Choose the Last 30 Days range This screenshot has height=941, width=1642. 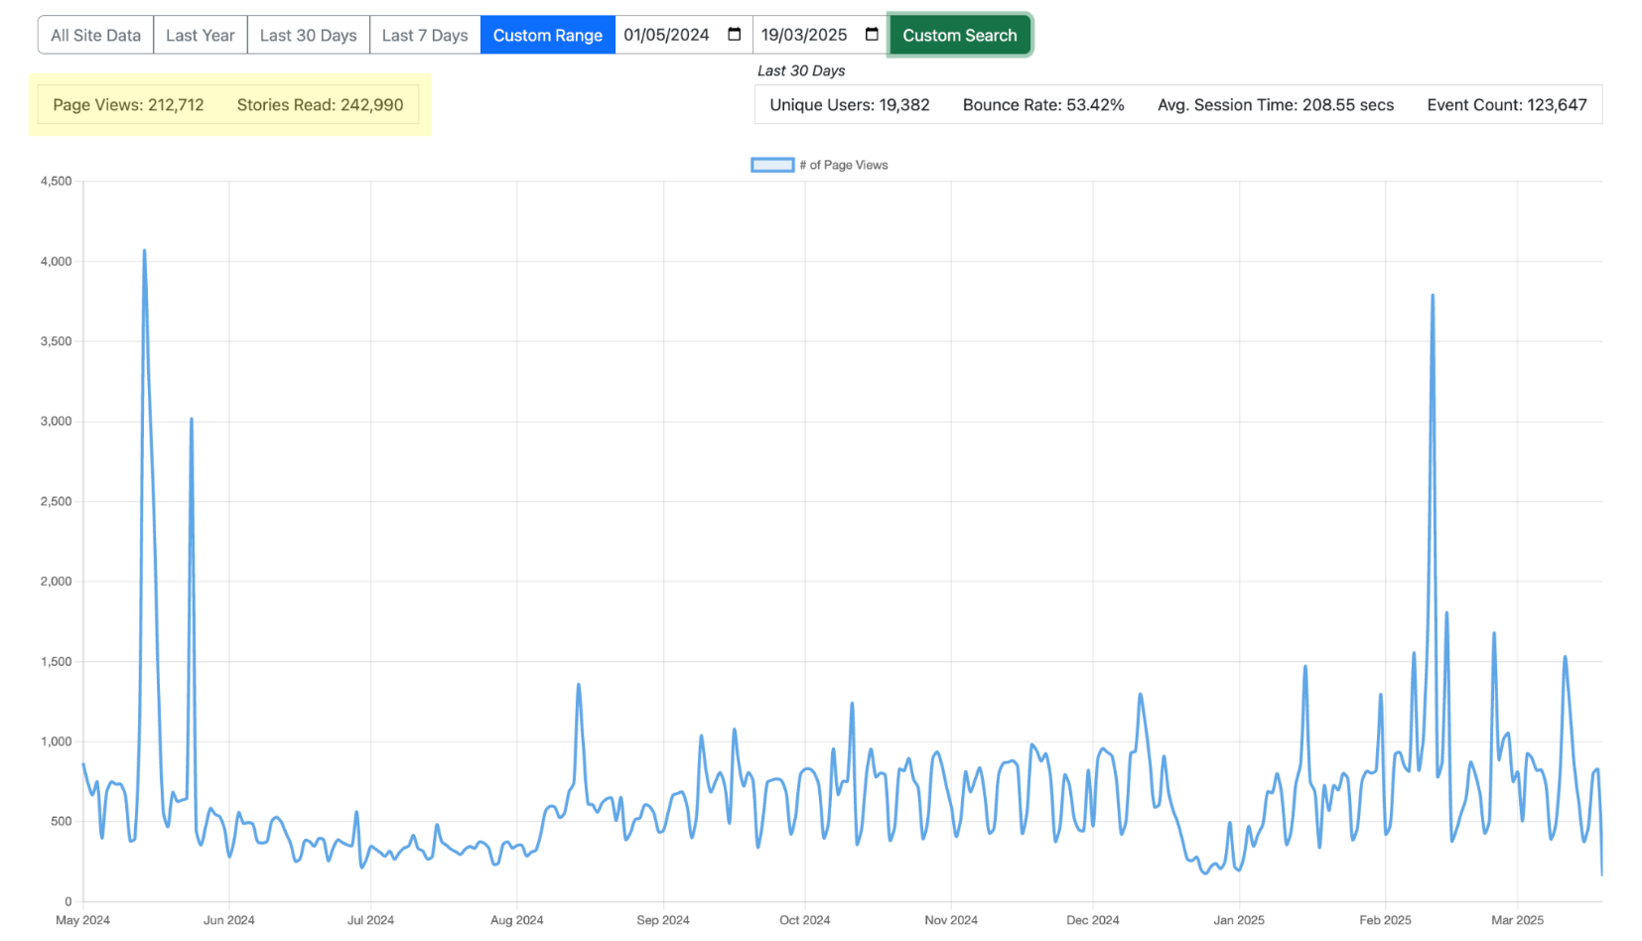coord(308,35)
